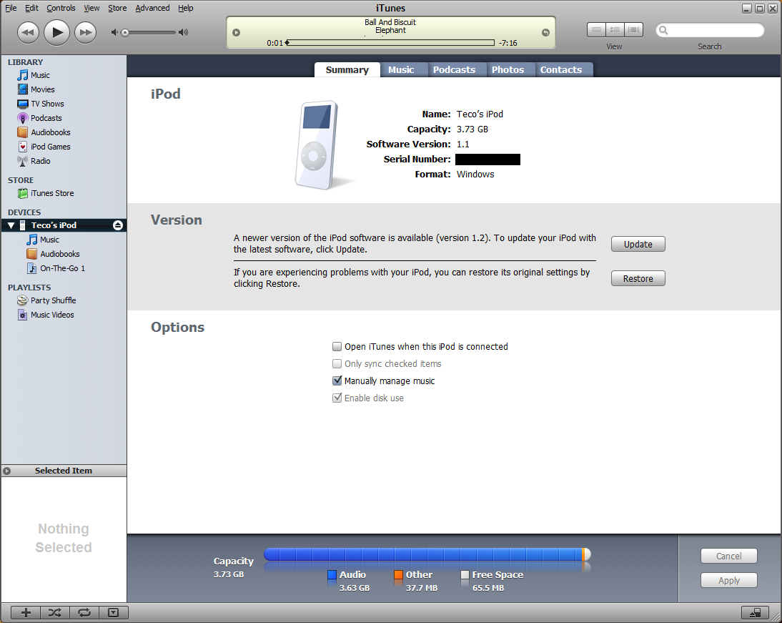Click the Selected Item panel toggle arrow
The image size is (782, 623).
click(x=7, y=471)
